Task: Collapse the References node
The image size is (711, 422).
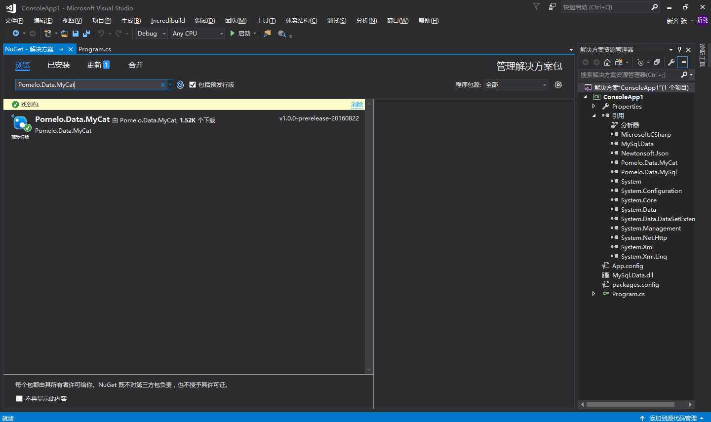Action: [594, 116]
